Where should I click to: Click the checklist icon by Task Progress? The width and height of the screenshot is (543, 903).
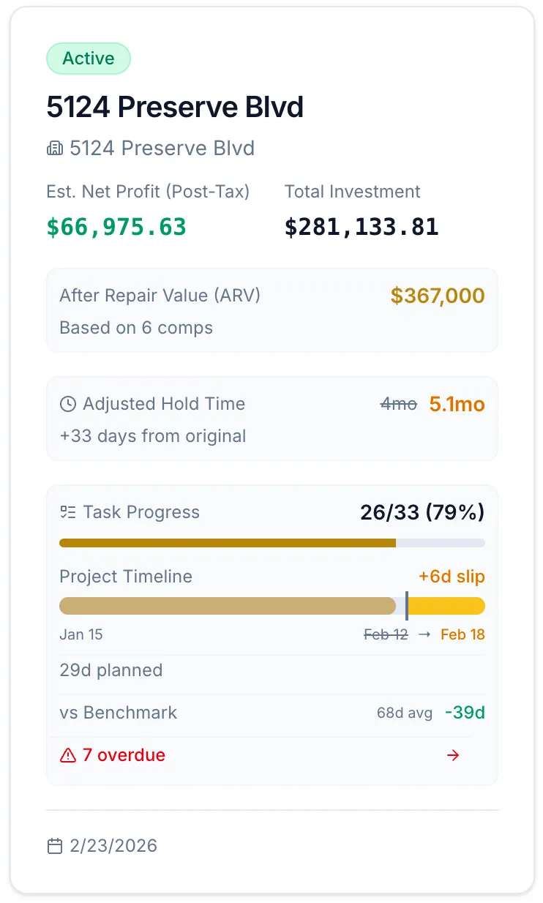click(x=67, y=512)
